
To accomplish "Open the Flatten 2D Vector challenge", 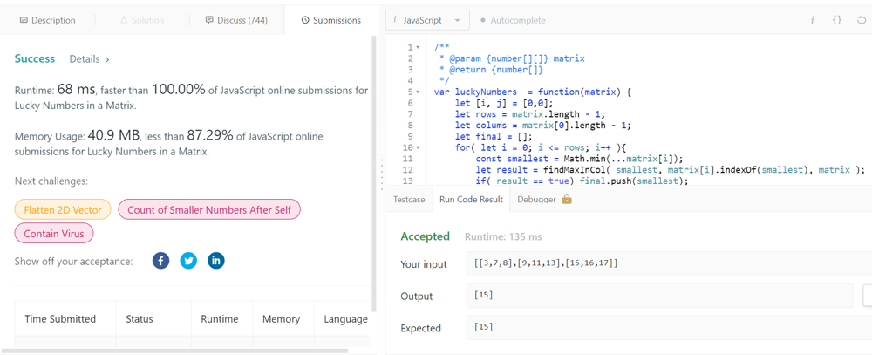I will pos(63,210).
